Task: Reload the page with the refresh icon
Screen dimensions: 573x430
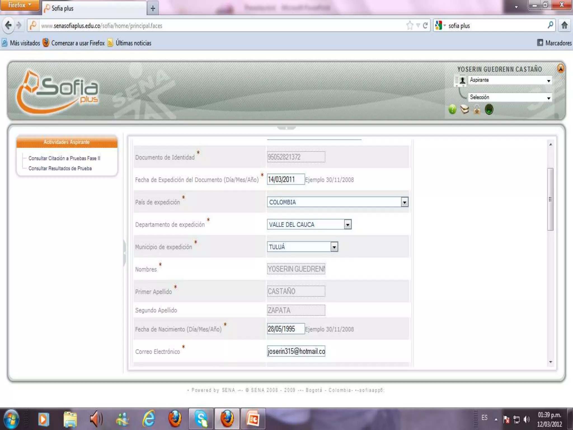Action: (x=425, y=25)
